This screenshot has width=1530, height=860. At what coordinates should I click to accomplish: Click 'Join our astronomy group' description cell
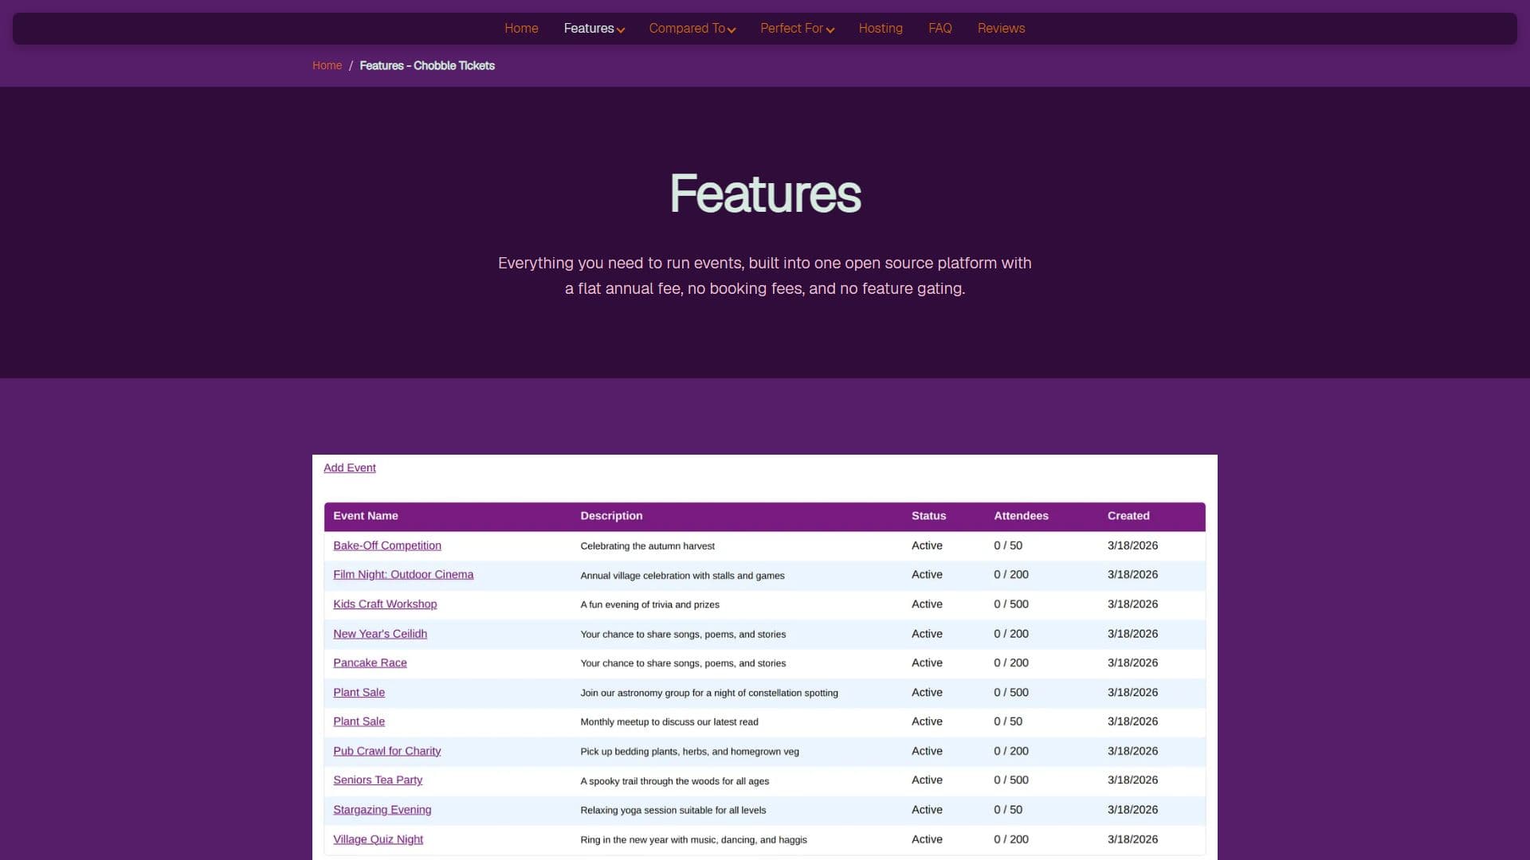pos(709,693)
